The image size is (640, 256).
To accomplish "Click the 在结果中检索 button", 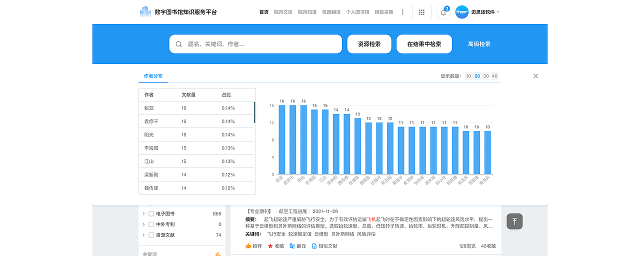I will pyautogui.click(x=424, y=44).
